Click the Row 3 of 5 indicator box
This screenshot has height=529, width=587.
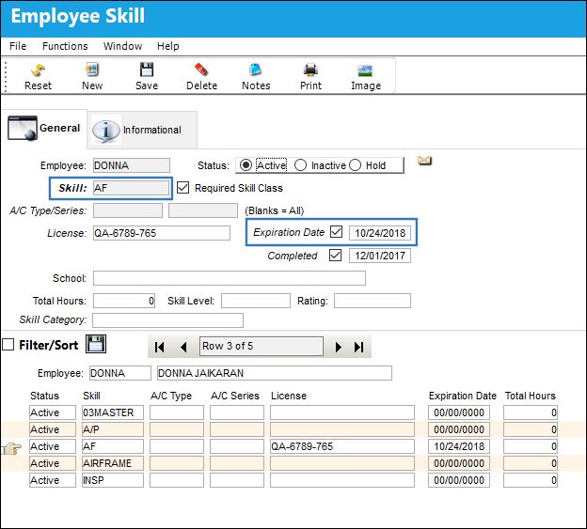(261, 346)
